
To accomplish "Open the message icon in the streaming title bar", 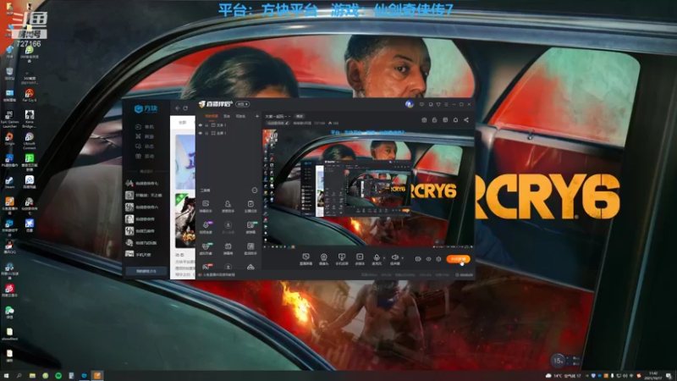I will click(421, 104).
